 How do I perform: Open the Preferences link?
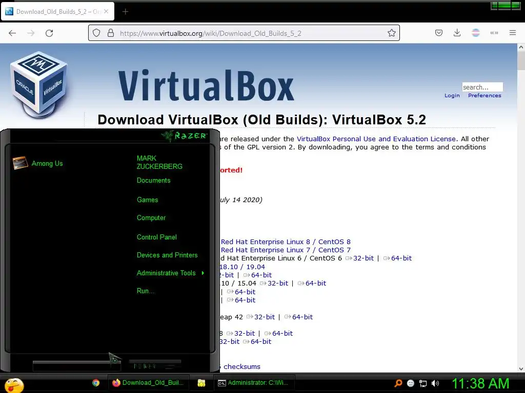pyautogui.click(x=484, y=95)
